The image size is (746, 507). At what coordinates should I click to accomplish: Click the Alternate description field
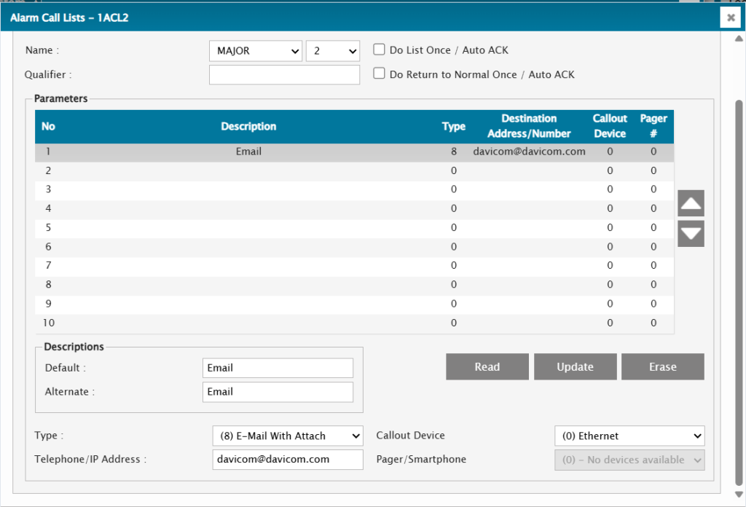click(x=278, y=392)
